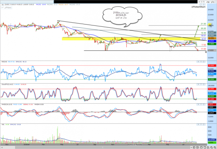This screenshot has height=149, width=217.
Task: Click the play arrow in bottom toolbar
Action: coord(191,148)
